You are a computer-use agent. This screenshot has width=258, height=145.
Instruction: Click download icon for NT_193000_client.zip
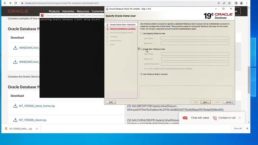pyautogui.click(x=15, y=120)
